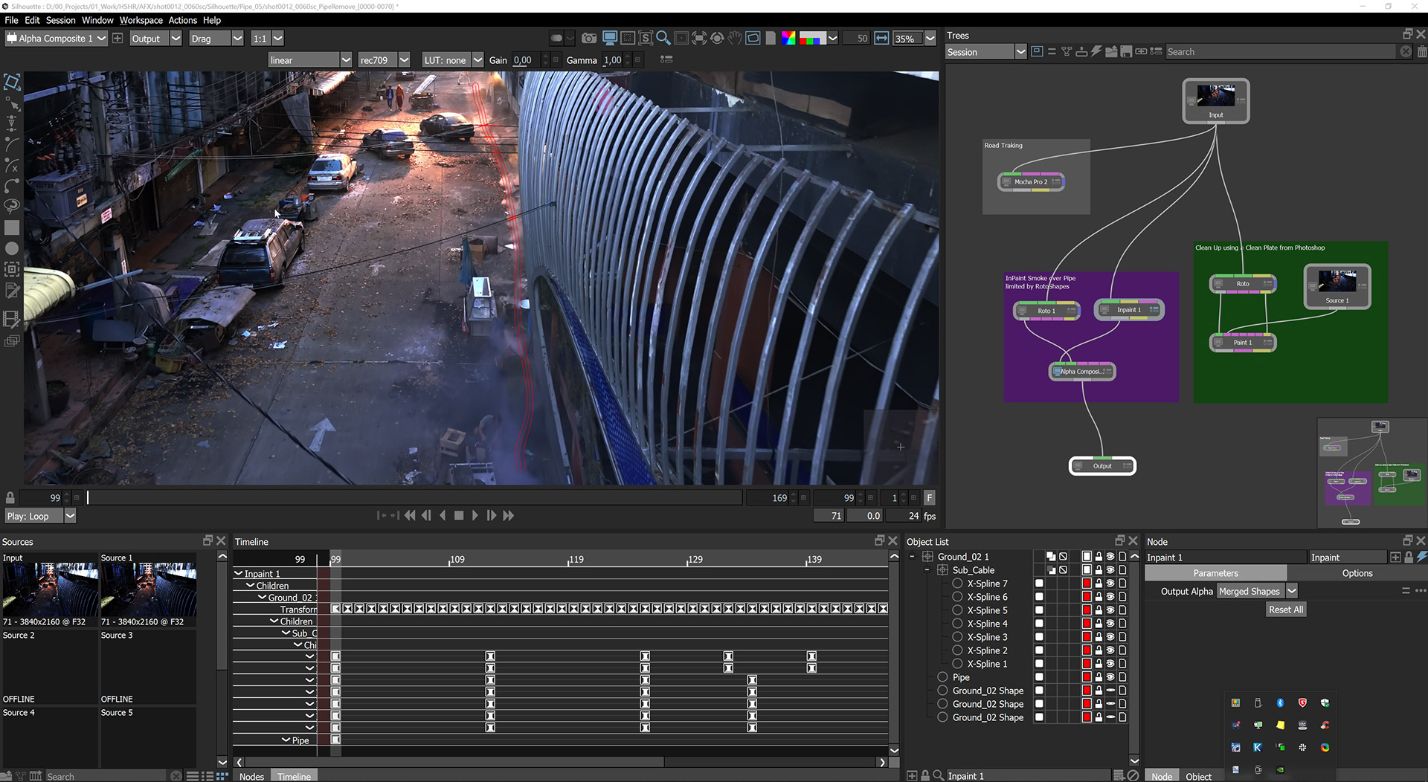Open the Play: Loop mode dropdown
Image resolution: width=1428 pixels, height=782 pixels.
[x=71, y=517]
